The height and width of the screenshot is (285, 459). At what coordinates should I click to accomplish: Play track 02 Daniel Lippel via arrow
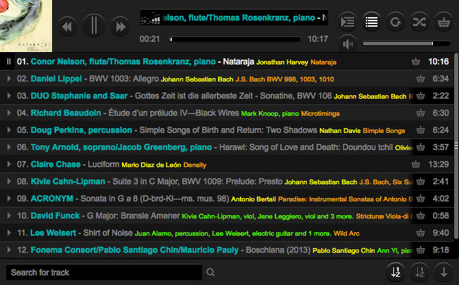[9, 78]
